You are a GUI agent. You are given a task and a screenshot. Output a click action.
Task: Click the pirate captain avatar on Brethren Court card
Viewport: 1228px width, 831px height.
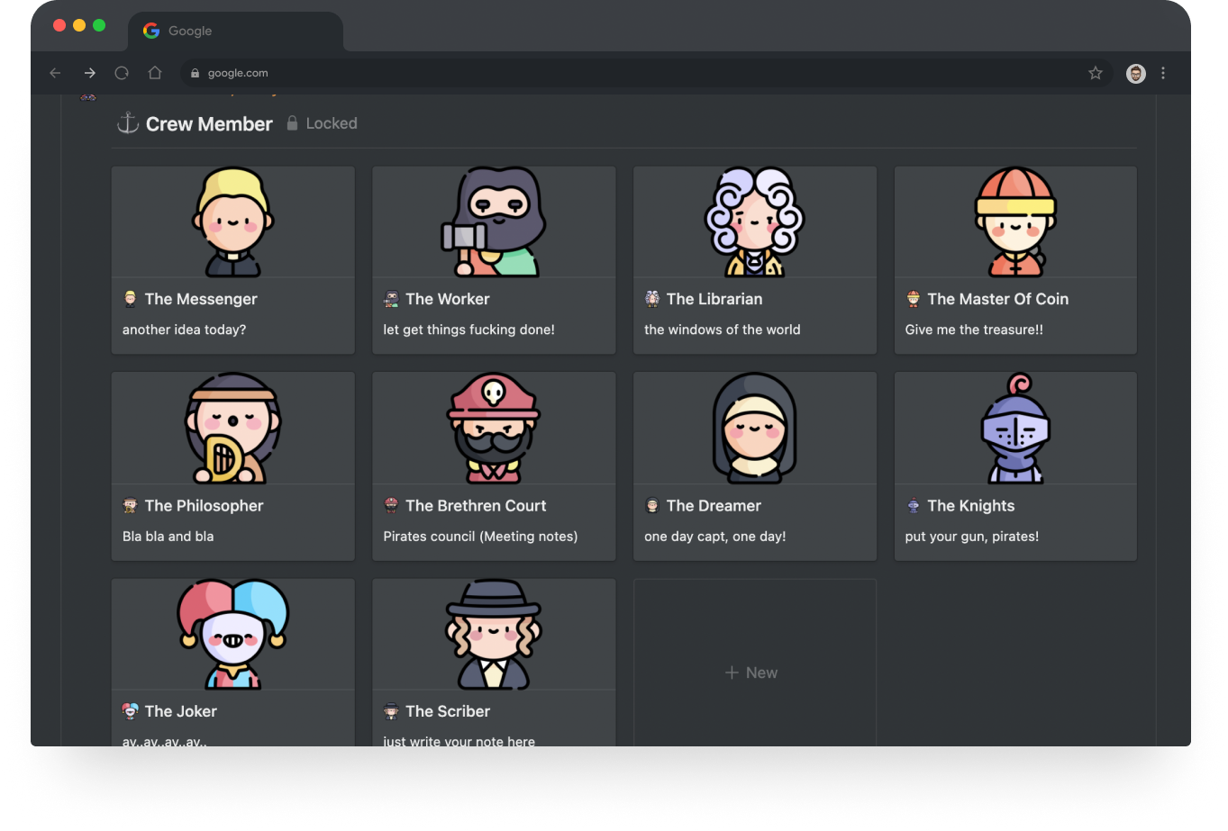coord(494,429)
